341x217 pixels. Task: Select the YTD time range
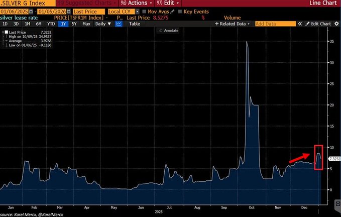[51, 24]
